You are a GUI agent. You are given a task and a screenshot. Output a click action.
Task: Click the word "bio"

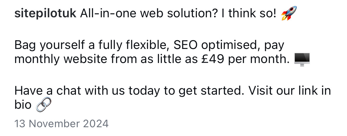(x=23, y=105)
